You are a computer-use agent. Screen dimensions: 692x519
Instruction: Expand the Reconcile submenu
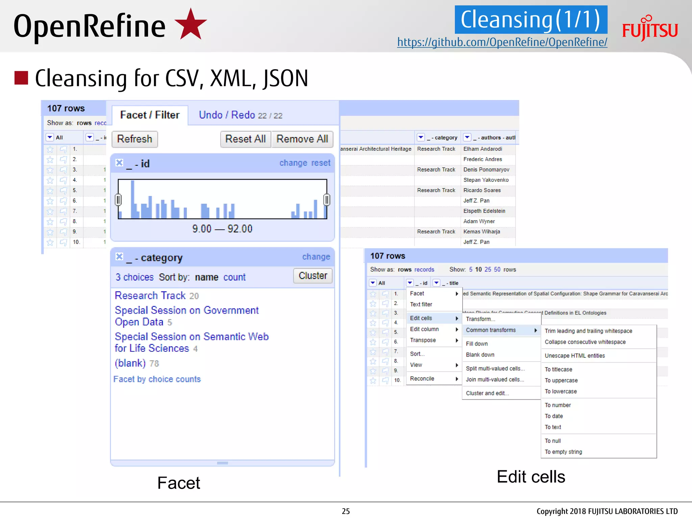[x=434, y=379]
